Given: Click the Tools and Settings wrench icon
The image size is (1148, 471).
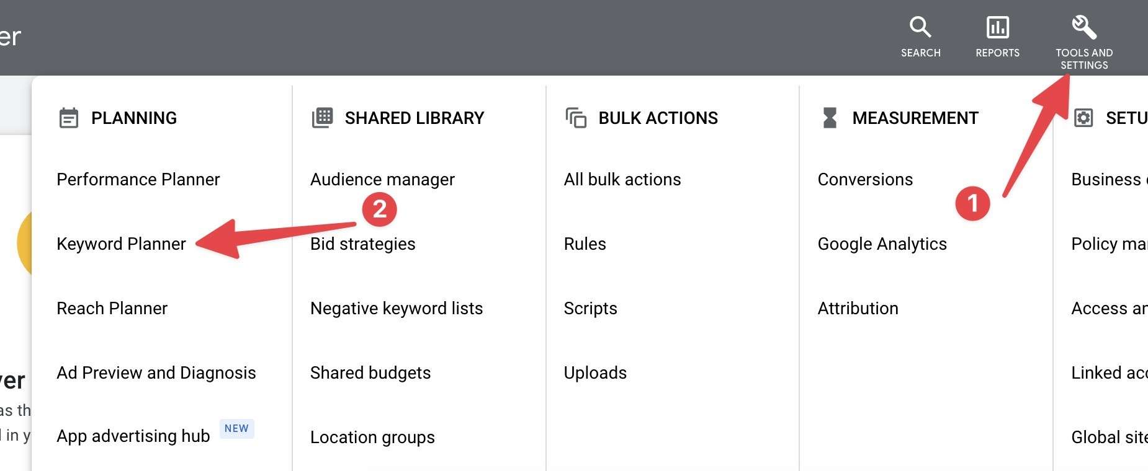Looking at the screenshot, I should click(1083, 28).
